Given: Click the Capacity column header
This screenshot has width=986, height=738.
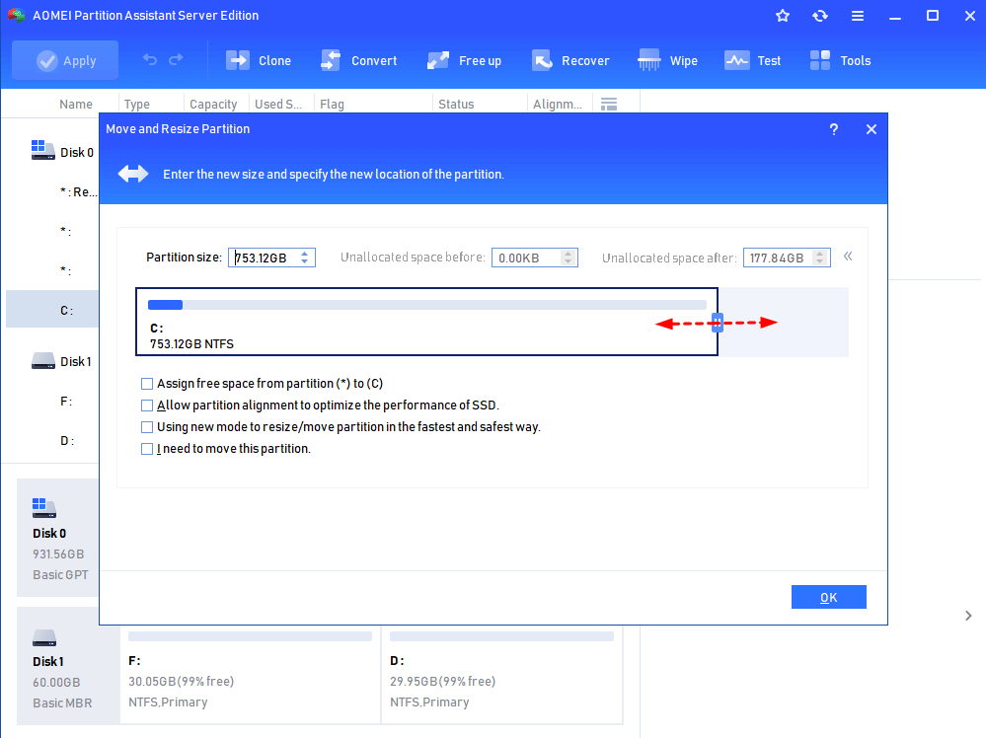Looking at the screenshot, I should [213, 104].
